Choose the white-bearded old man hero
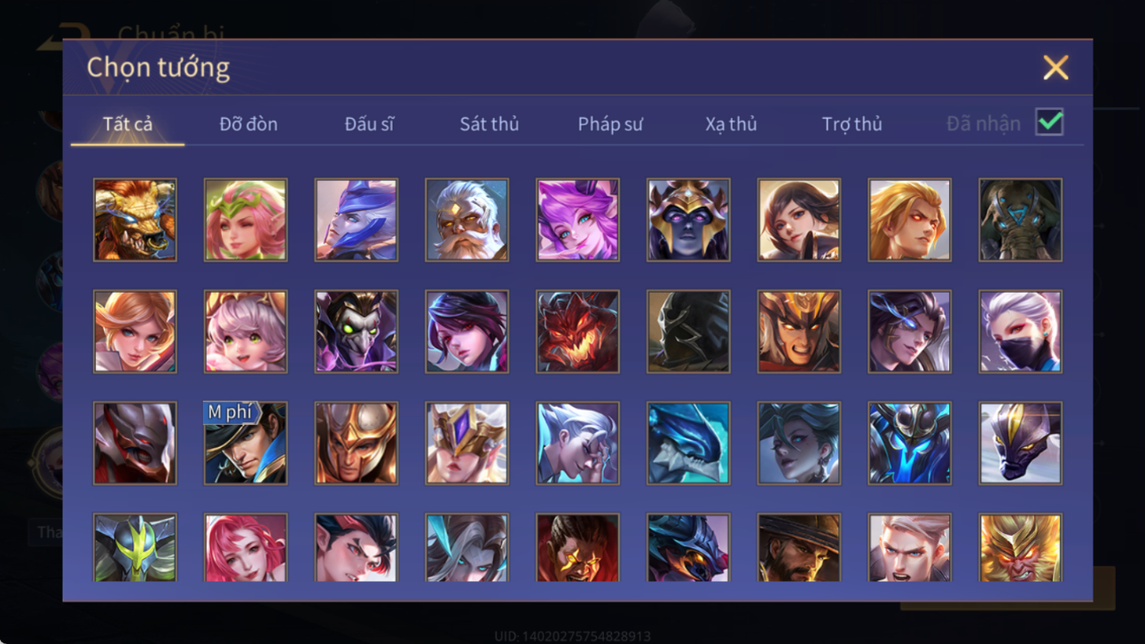The width and height of the screenshot is (1145, 644). coord(467,220)
